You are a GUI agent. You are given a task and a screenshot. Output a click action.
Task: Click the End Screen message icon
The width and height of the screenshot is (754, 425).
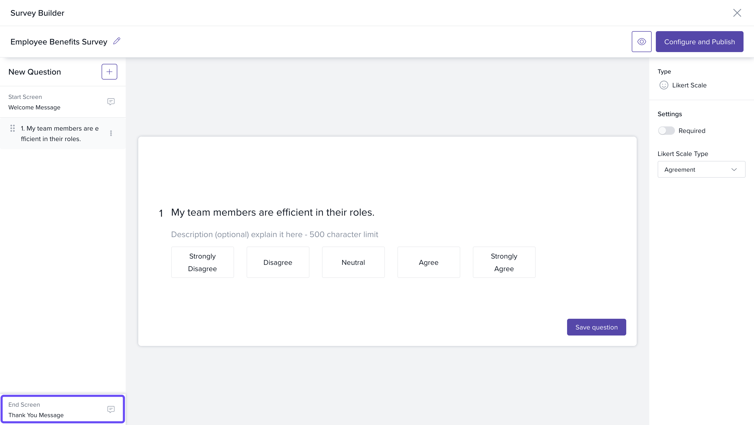[111, 409]
